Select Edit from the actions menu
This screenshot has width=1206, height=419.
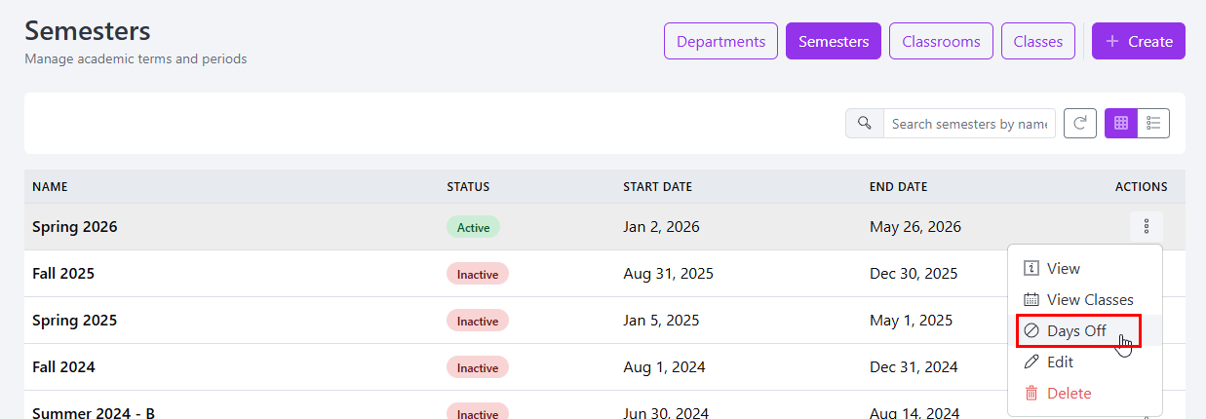click(1059, 362)
